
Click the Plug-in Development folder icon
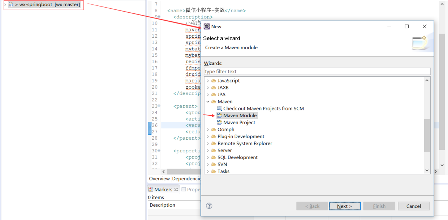pos(214,136)
